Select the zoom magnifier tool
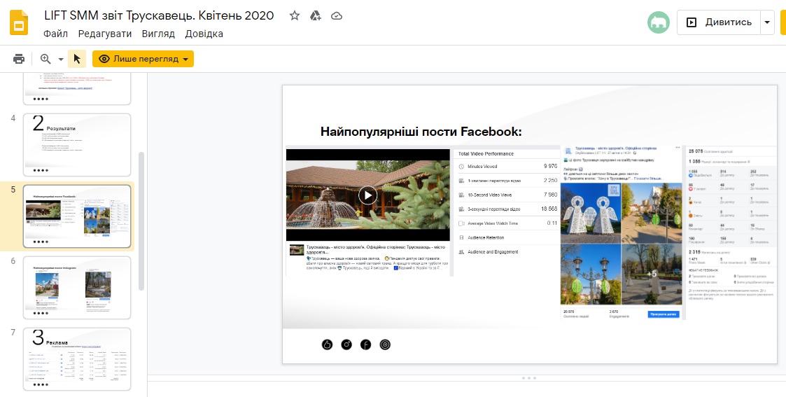This screenshot has height=397, width=786. [45, 59]
